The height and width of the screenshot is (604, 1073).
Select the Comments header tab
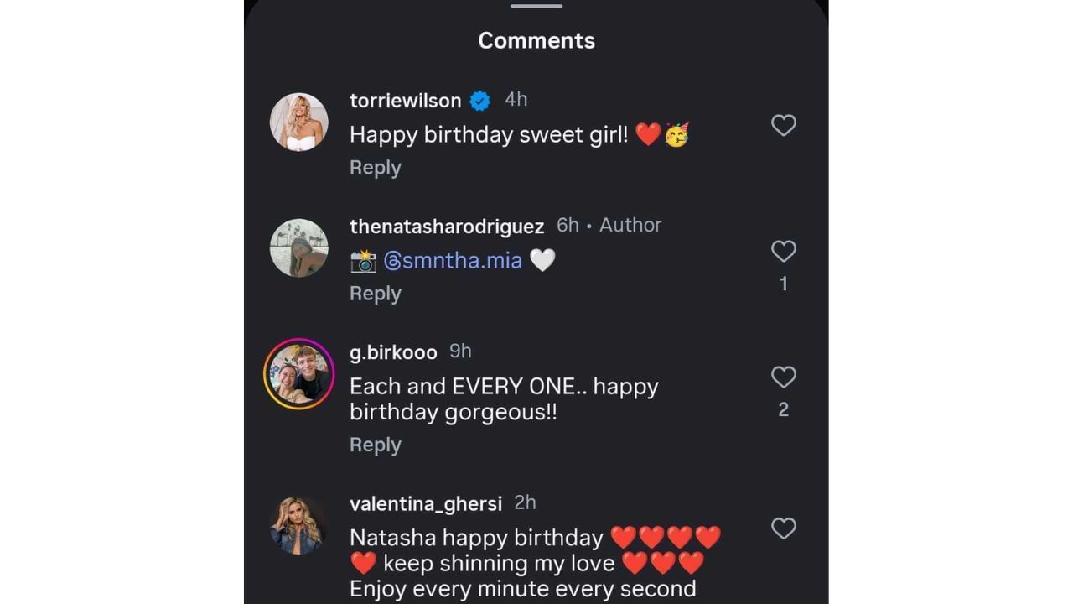point(536,39)
